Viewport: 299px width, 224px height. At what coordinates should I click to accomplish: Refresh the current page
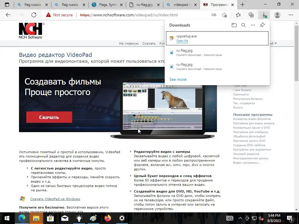34,15
